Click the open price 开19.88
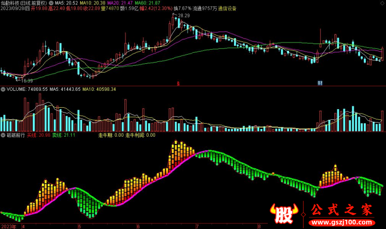This screenshot has height=229, width=386. [39, 8]
